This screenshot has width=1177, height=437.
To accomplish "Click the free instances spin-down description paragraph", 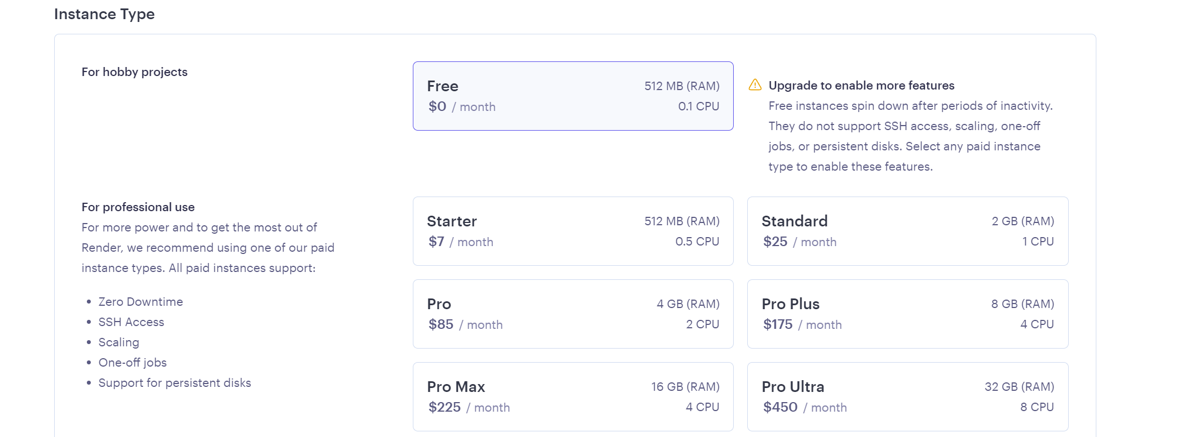I will [x=909, y=136].
